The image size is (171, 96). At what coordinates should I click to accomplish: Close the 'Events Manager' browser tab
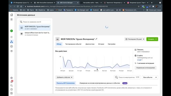tap(78, 3)
